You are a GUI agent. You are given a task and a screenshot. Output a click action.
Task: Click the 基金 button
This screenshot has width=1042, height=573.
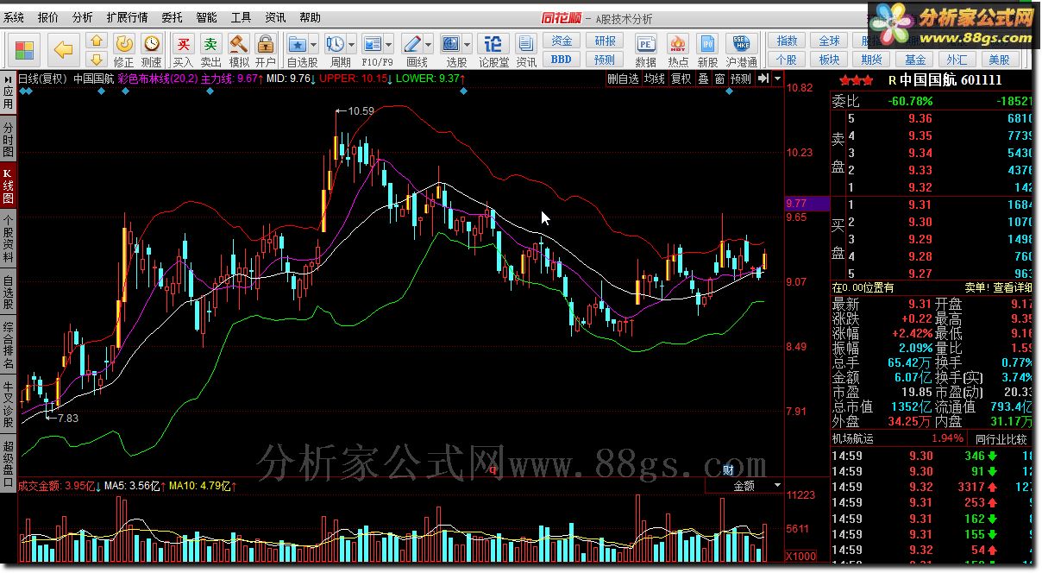(915, 60)
